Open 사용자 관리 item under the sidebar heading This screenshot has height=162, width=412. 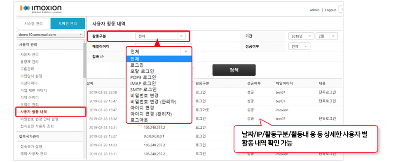pos(29,55)
